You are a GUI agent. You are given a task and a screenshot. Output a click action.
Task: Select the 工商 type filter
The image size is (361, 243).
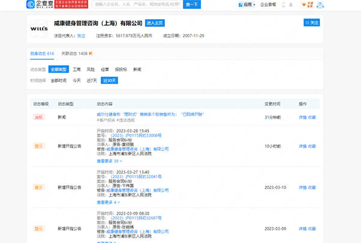[x=76, y=69]
